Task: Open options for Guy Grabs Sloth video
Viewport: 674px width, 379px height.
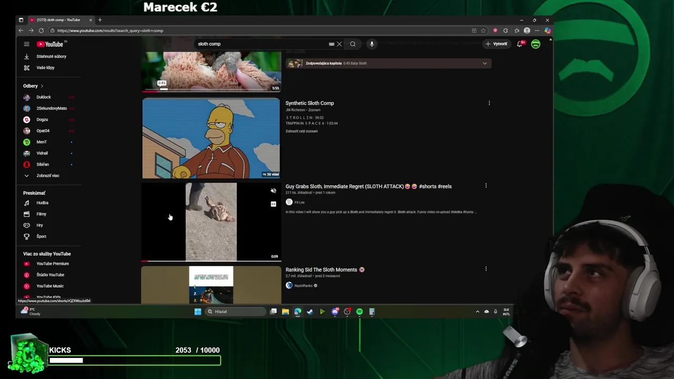Action: tap(486, 186)
